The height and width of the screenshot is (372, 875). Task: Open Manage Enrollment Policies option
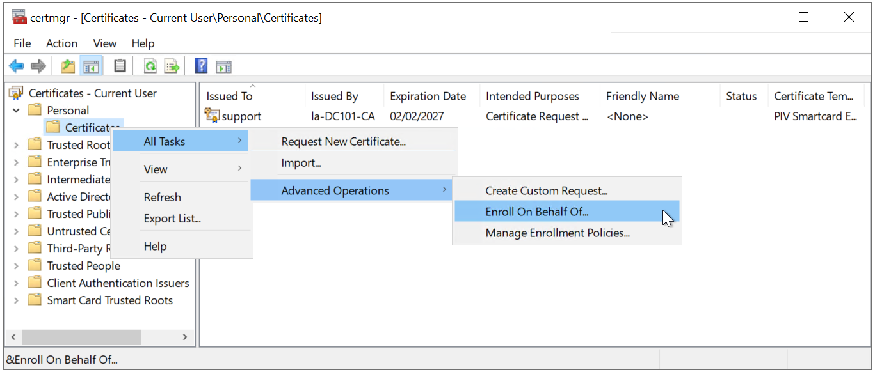557,233
